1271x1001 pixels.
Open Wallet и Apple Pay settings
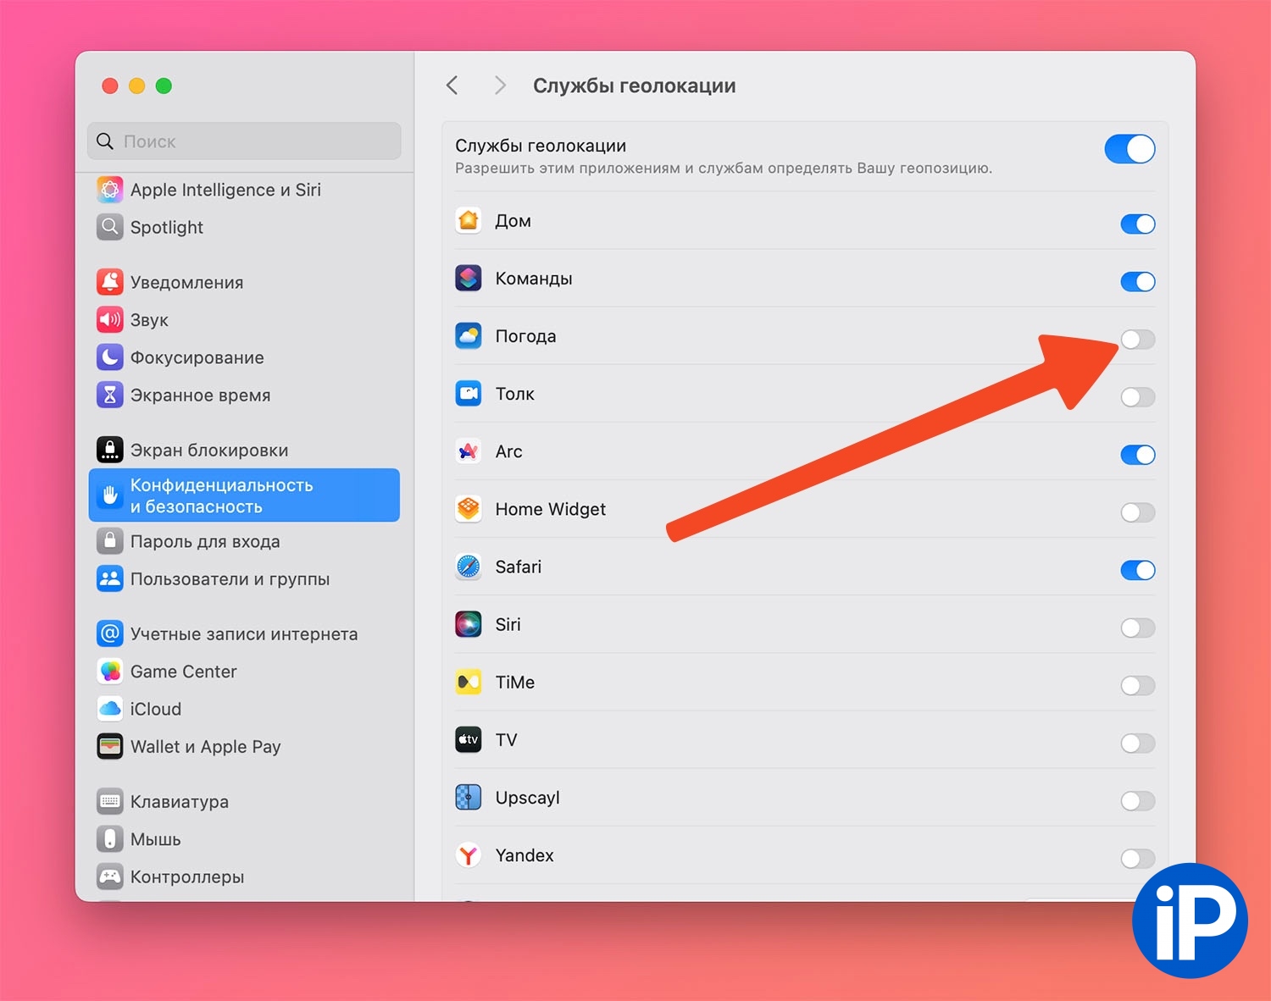coord(205,747)
